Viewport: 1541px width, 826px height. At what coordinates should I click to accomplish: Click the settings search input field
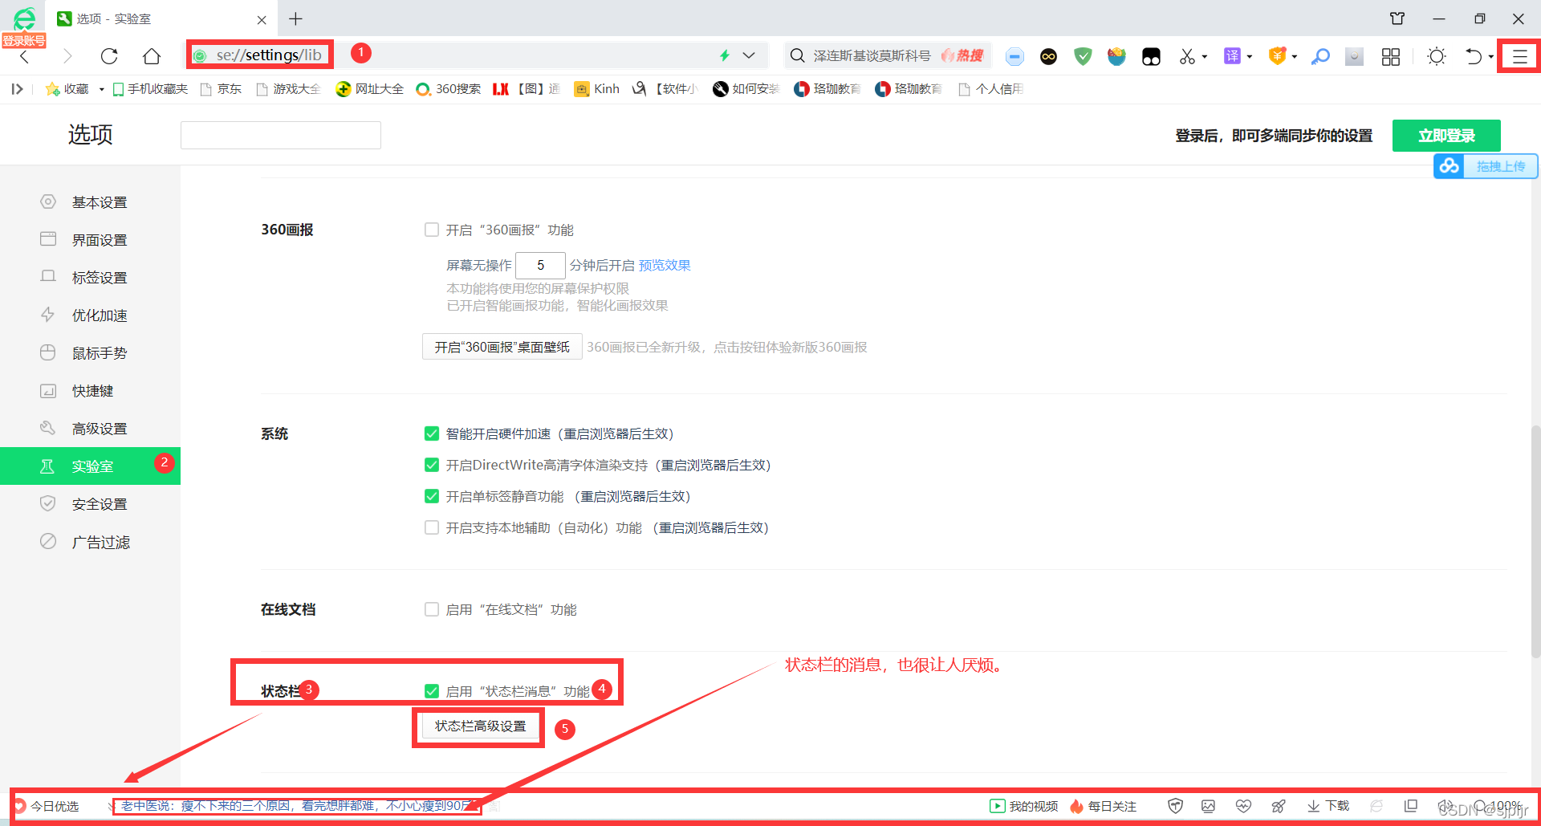point(281,135)
